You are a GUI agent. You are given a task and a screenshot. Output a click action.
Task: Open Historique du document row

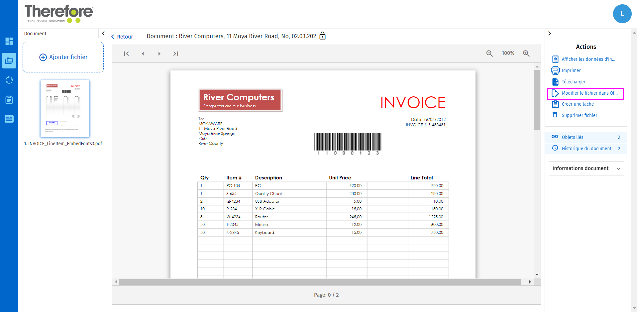coord(586,149)
